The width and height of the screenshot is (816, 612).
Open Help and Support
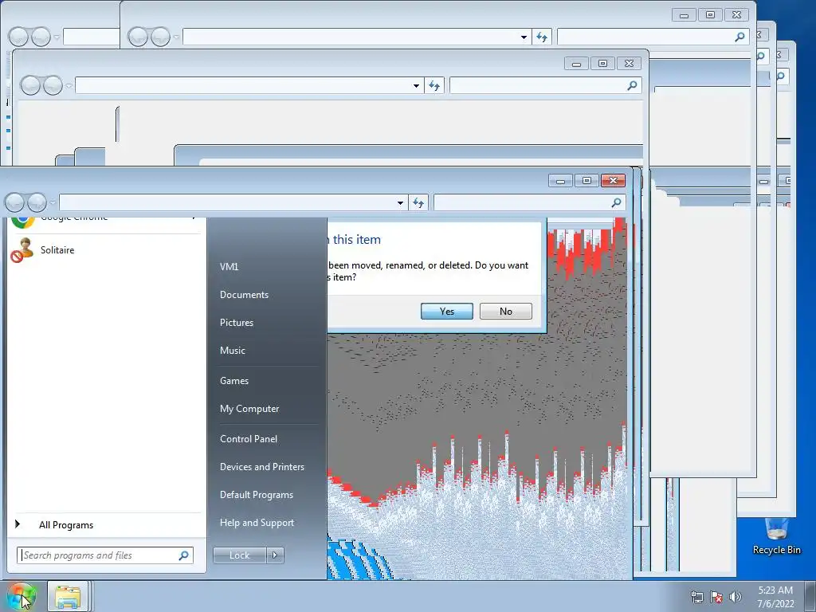click(257, 523)
